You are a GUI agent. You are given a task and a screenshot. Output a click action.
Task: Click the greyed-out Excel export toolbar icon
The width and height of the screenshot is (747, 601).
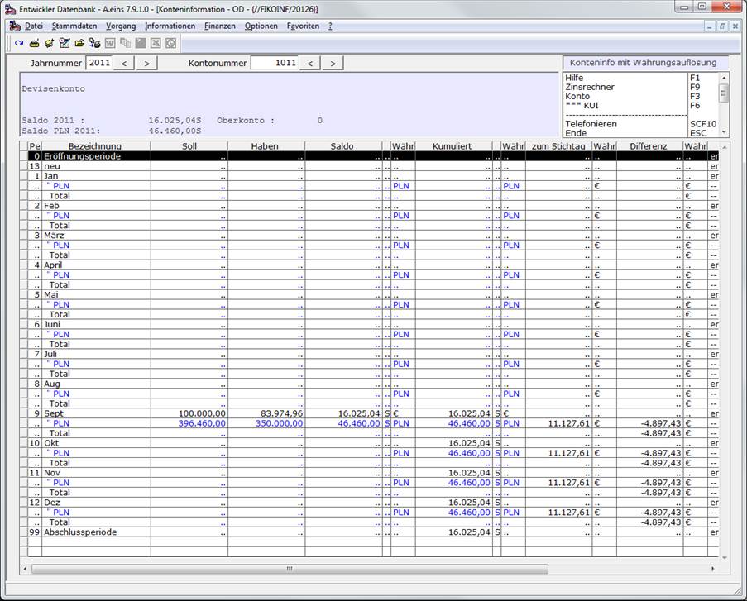pyautogui.click(x=156, y=43)
